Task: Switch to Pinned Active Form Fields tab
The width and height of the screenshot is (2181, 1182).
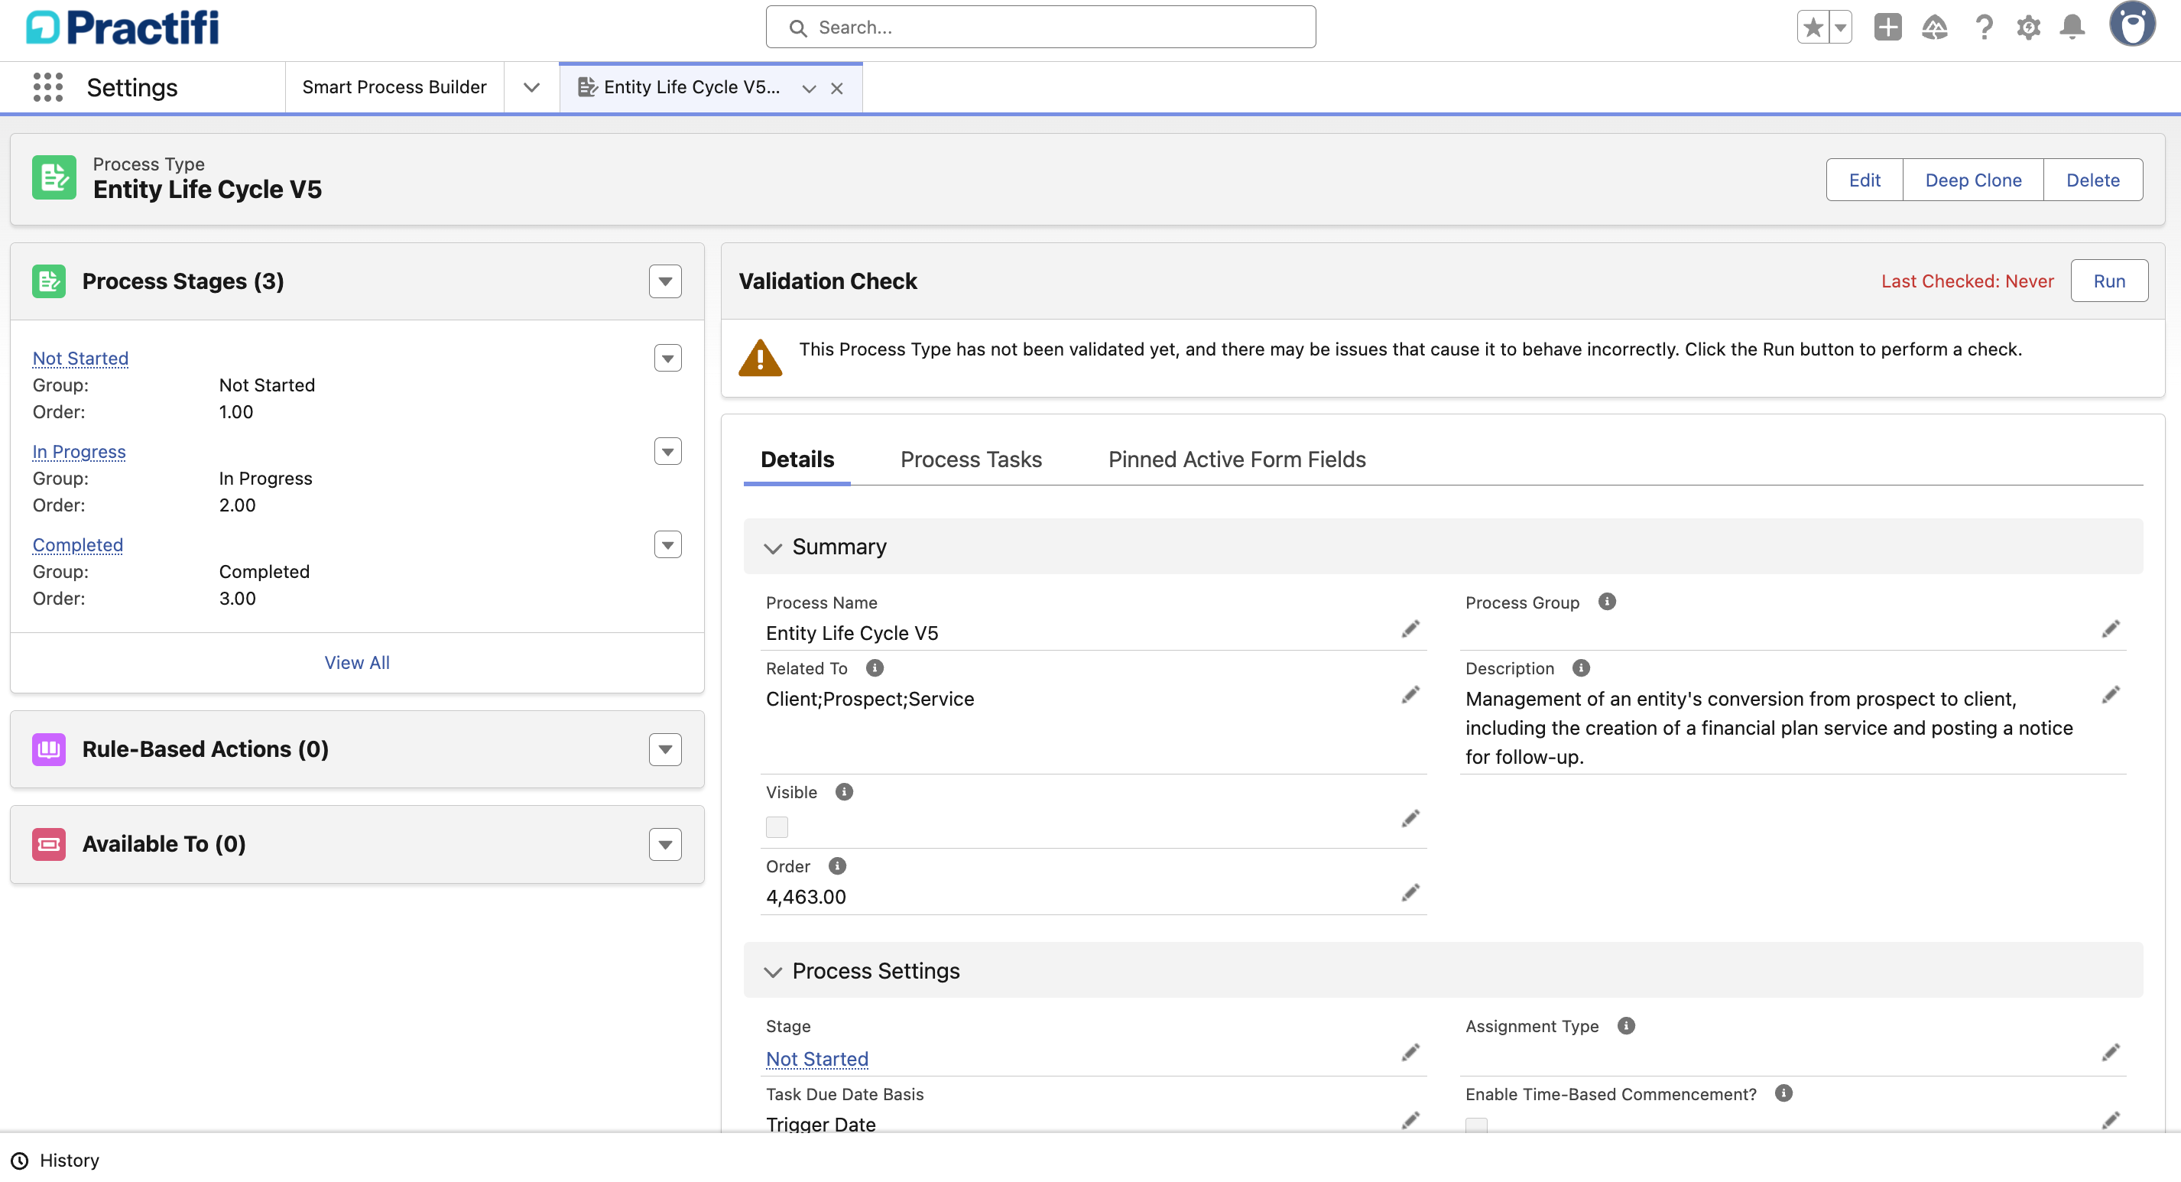Action: (x=1237, y=459)
